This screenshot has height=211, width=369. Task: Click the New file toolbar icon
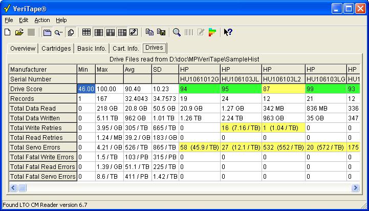[x=7, y=32]
